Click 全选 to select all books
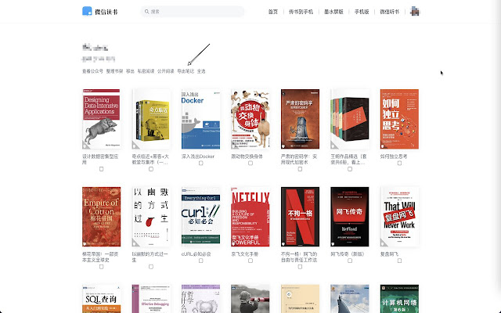Image resolution: width=501 pixels, height=313 pixels. pos(201,71)
